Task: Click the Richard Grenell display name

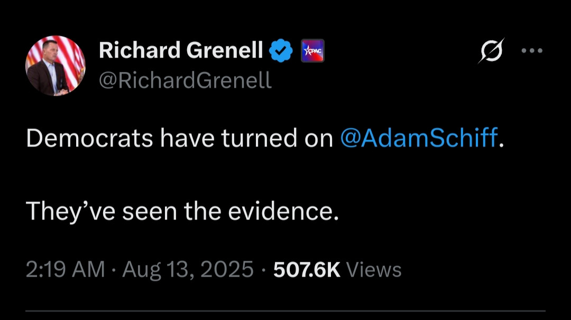Action: coord(181,50)
